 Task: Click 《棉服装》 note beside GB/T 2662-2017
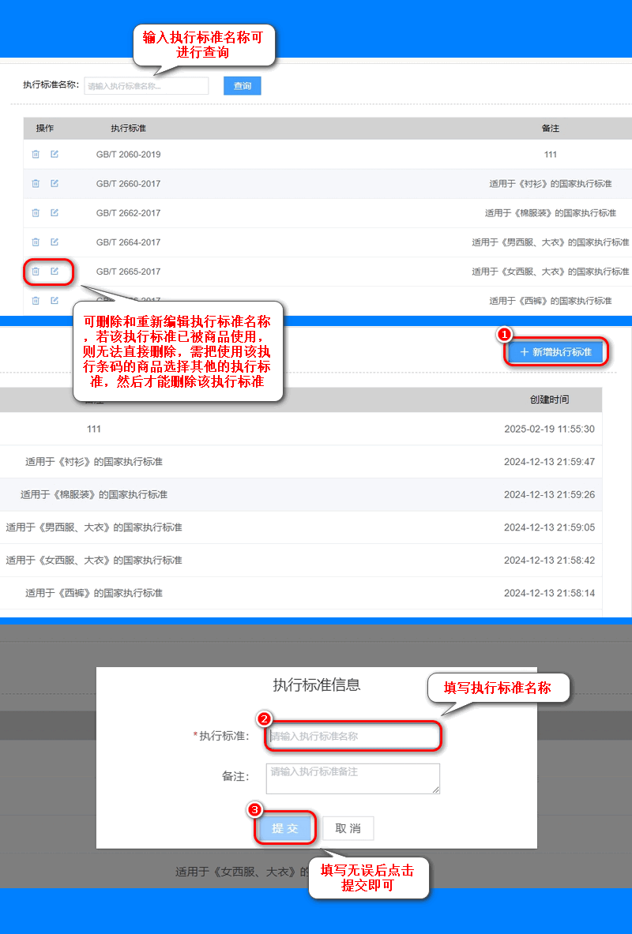551,212
